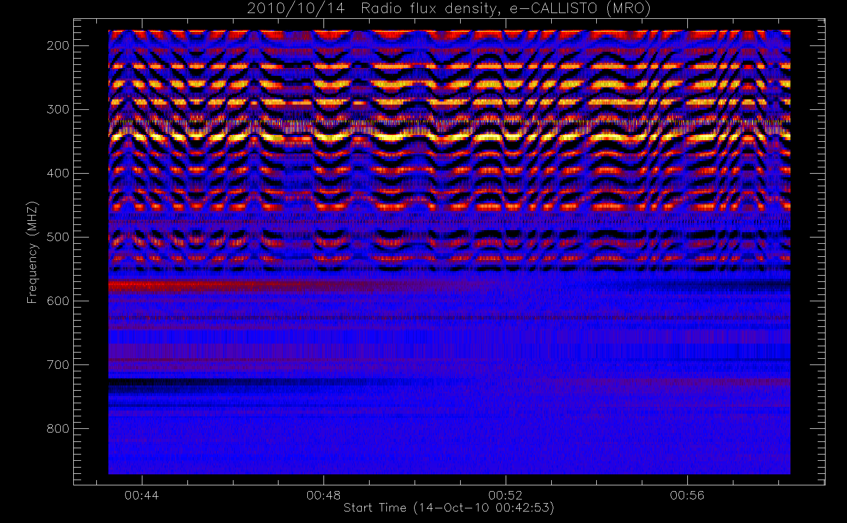Click the 'Start Time (14-Oct-10 00:42:53)' label
This screenshot has width=847, height=523.
point(449,508)
